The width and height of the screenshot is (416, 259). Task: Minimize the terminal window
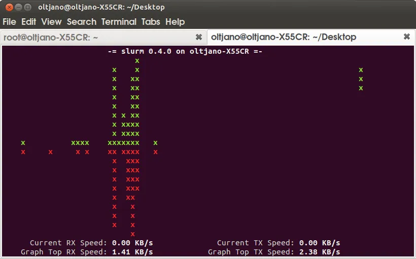(18, 7)
